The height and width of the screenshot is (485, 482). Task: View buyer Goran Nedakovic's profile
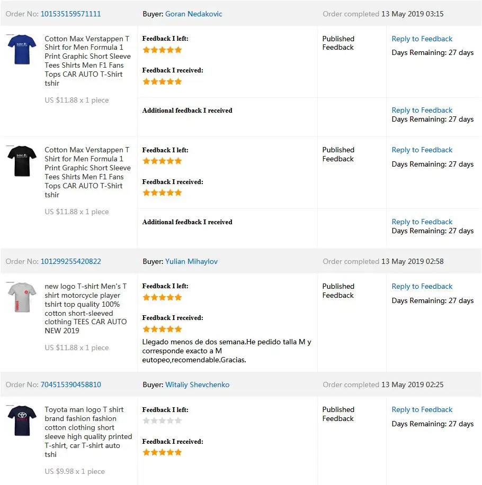click(x=193, y=14)
